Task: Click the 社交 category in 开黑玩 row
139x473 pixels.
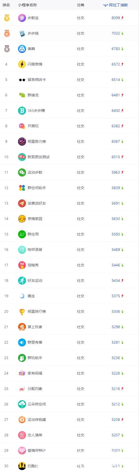Action: (x=81, y=126)
